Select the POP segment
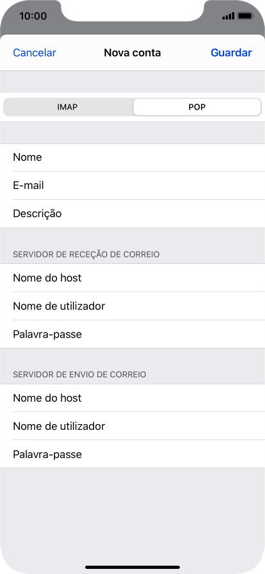Viewport: 265px width, 574px height. pos(197,107)
